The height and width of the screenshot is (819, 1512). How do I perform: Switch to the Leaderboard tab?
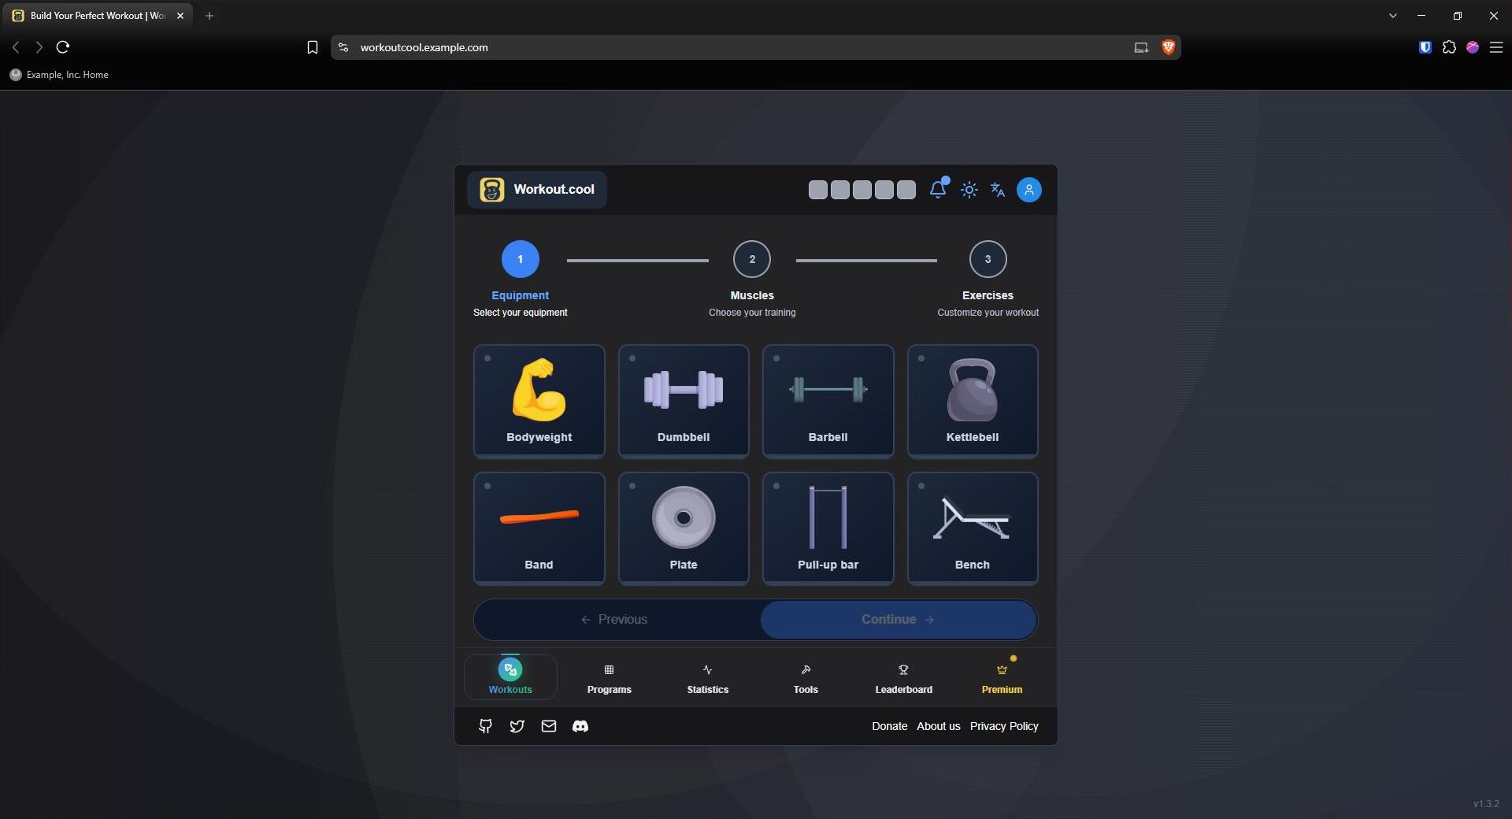(x=904, y=677)
